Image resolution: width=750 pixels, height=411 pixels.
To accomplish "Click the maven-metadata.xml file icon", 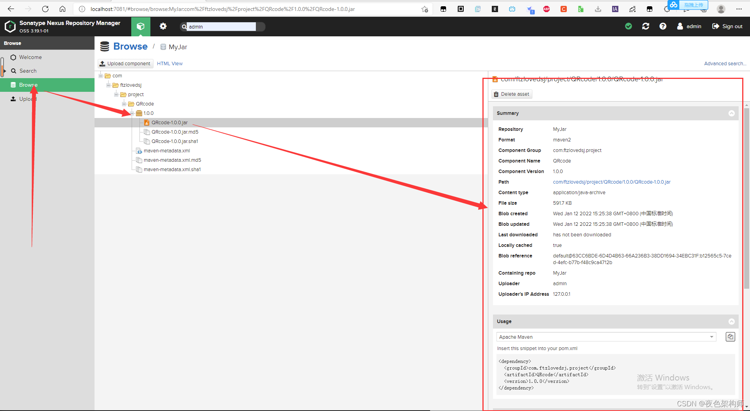I will pyautogui.click(x=139, y=151).
